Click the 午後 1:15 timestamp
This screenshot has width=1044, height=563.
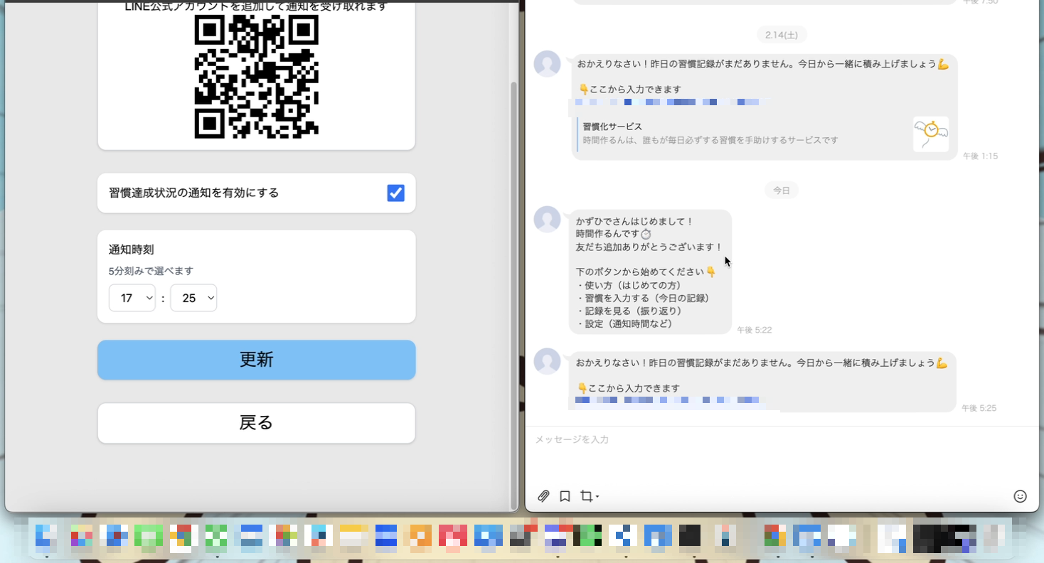(x=980, y=156)
